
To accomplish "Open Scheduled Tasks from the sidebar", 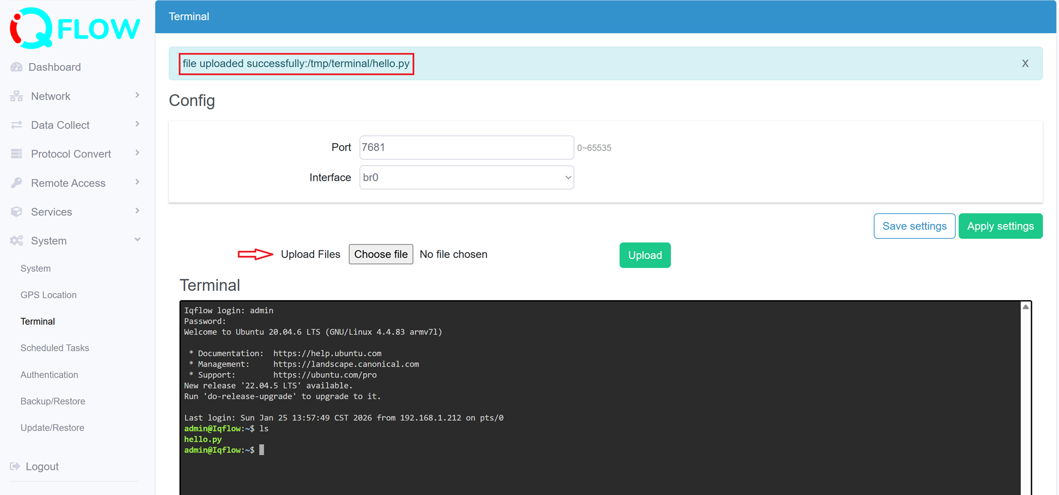I will [x=55, y=348].
